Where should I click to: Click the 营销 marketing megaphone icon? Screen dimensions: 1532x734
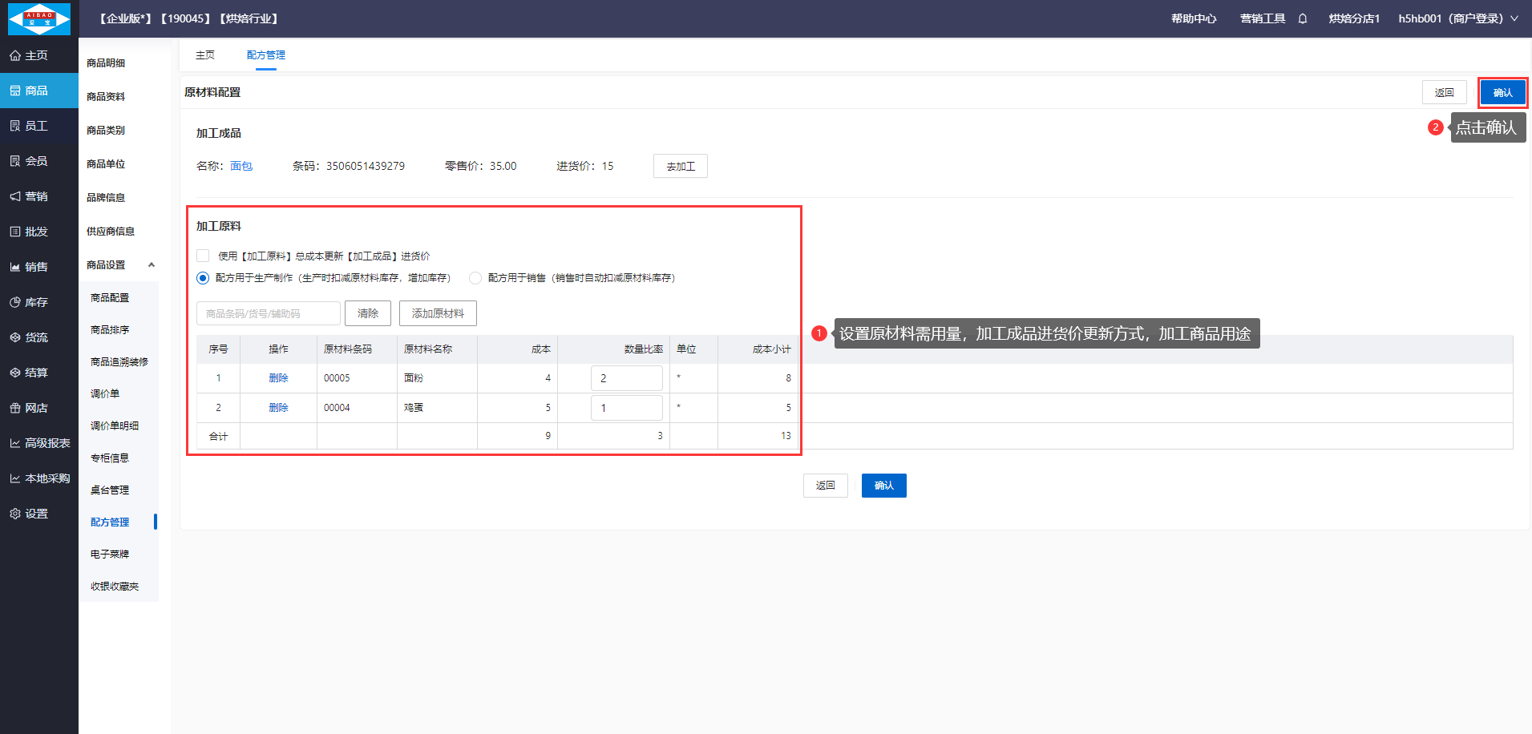15,196
